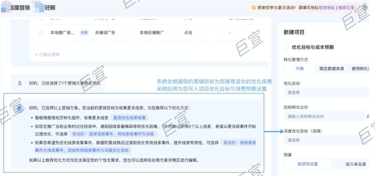Choose 直接优化线索收集 option
Screen dimensions: 375x176
[129, 118]
